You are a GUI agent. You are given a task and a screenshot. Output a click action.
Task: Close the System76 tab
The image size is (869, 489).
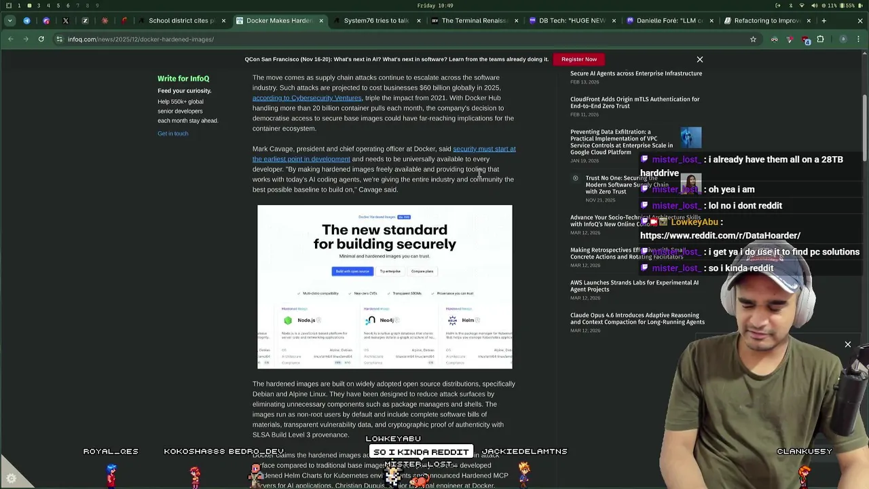point(418,20)
